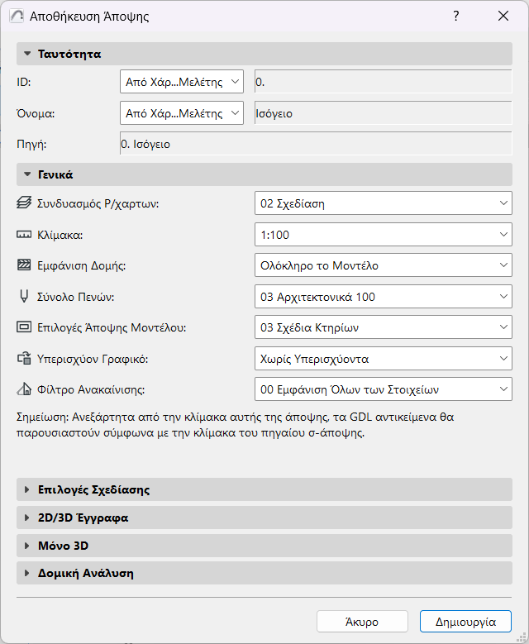This screenshot has height=644, width=529.
Task: Click the Δημιουργία button
Action: 465,621
